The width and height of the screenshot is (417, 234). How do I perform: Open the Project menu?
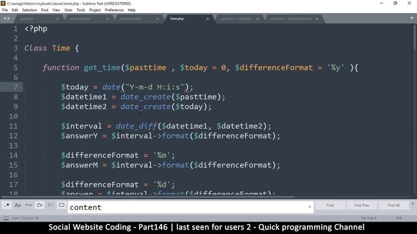[95, 10]
